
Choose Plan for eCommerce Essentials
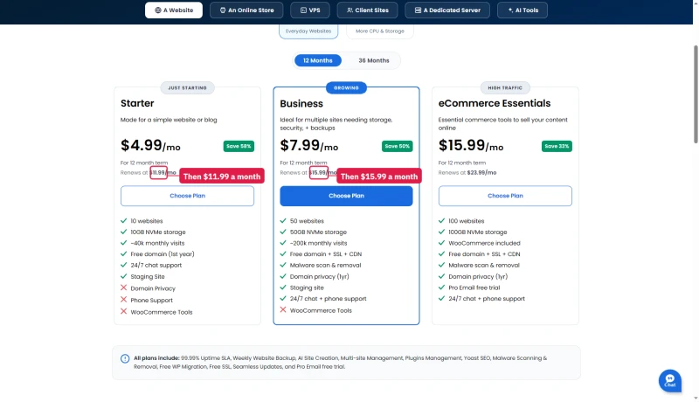505,196
